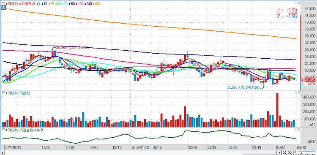Screen dimensions: 317x155
Task: Click the blue 호 button at top left
Action: [x=3, y=7]
